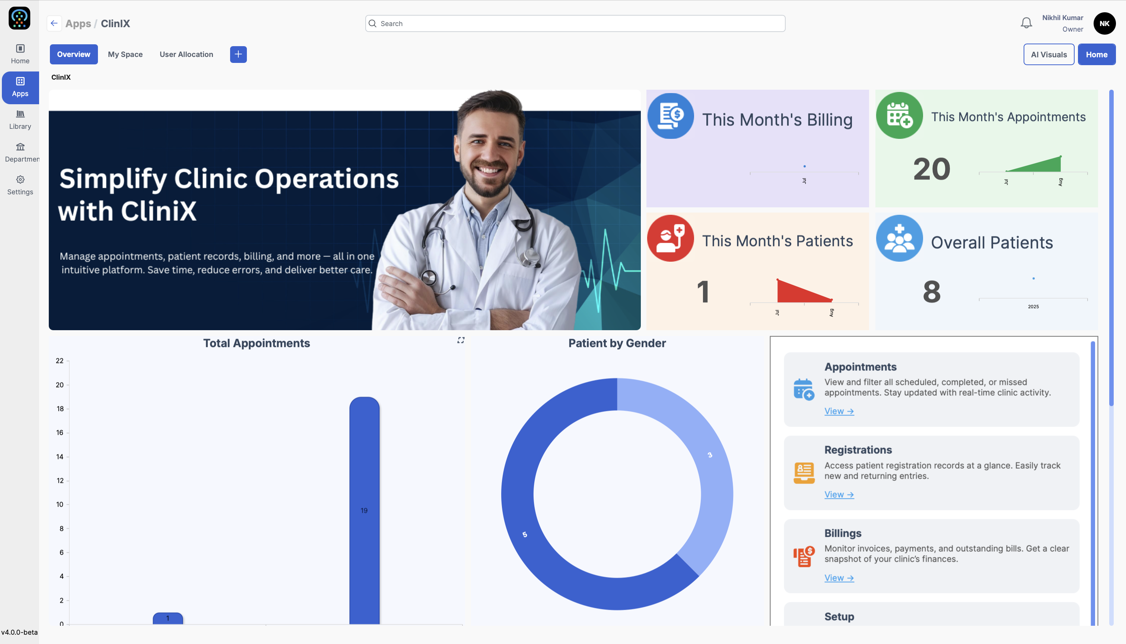Open Apps from the left sidebar
This screenshot has width=1126, height=644.
[20, 87]
